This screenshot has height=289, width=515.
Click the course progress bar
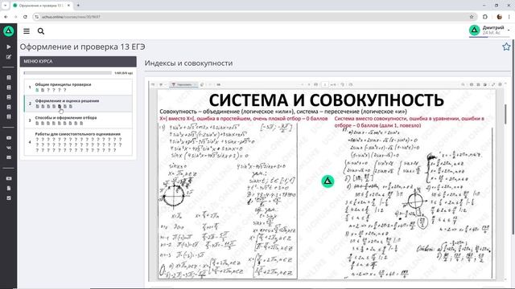pos(68,73)
